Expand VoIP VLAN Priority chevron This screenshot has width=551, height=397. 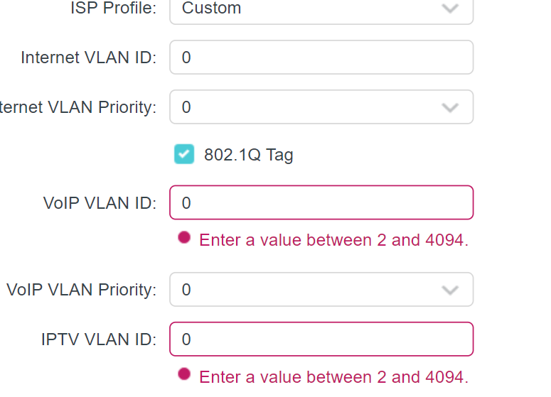pyautogui.click(x=449, y=290)
